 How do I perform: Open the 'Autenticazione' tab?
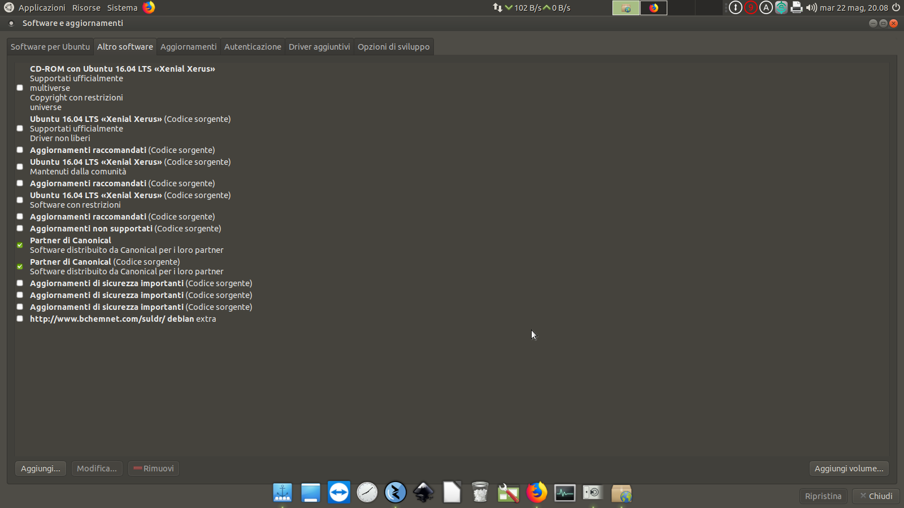pyautogui.click(x=253, y=47)
